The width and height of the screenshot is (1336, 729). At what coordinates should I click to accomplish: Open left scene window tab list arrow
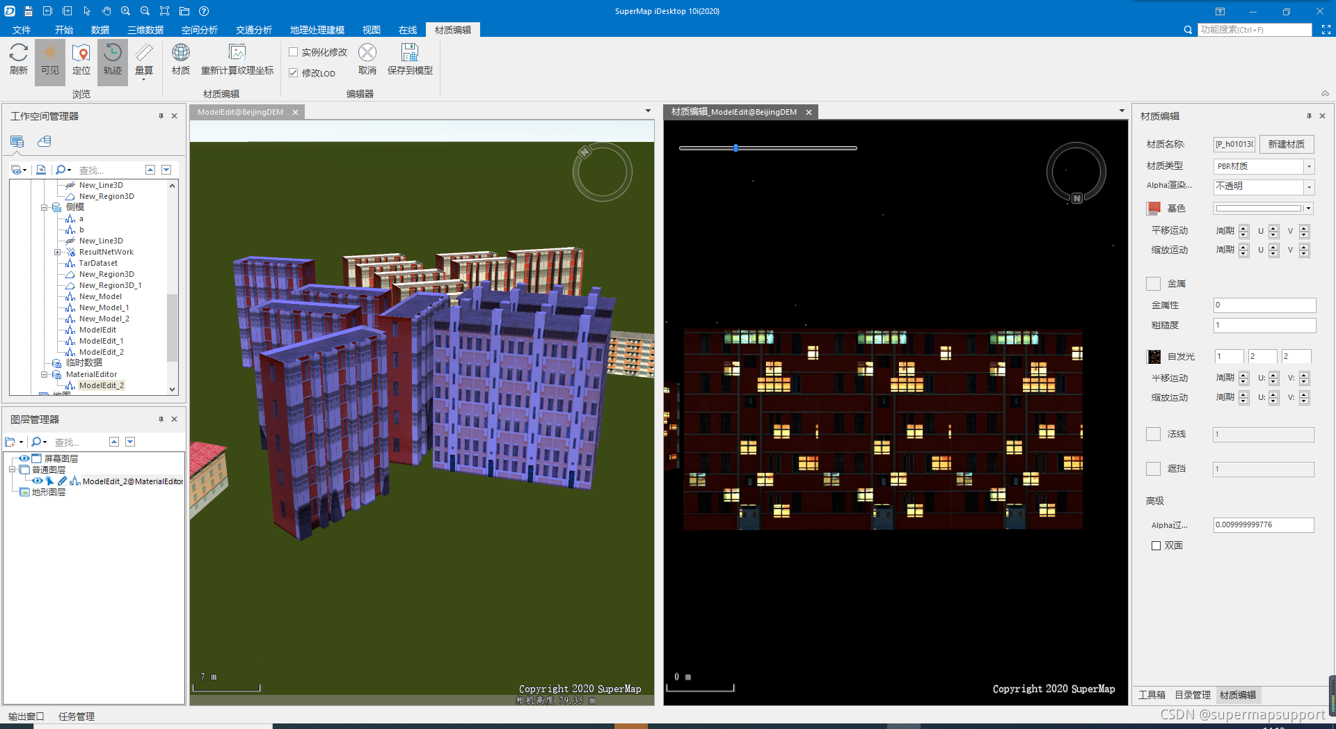click(648, 111)
